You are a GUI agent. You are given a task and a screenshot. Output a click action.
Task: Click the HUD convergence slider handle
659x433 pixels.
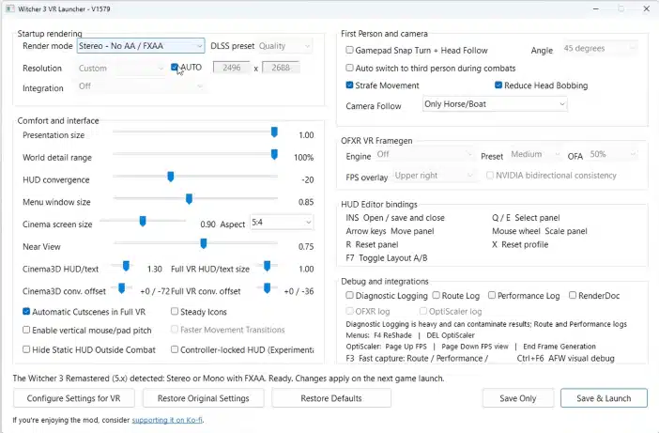[x=170, y=177]
